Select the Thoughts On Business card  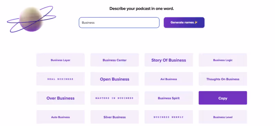(223, 79)
